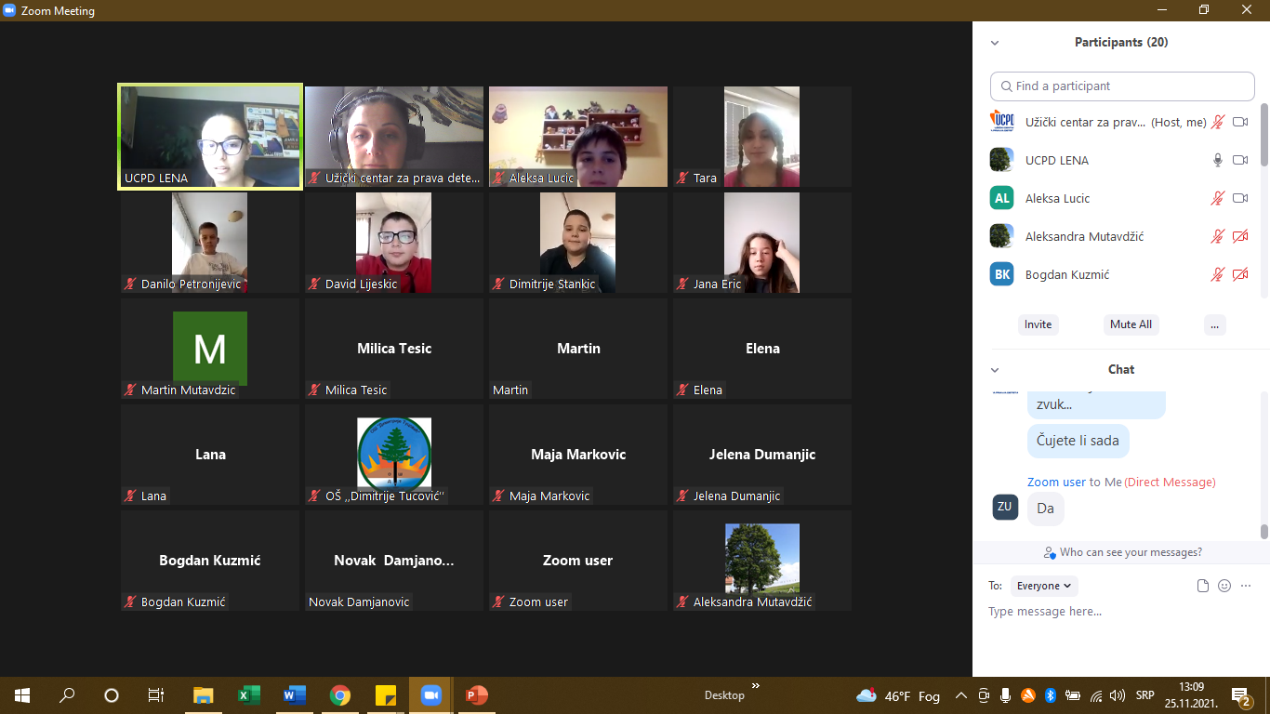Click Aleksandra Mutavdžić's muted microphone icon
Image resolution: width=1270 pixels, height=714 pixels.
coord(1217,236)
